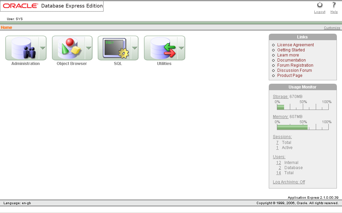Expand the SQL dropdown arrow
The height and width of the screenshot is (213, 342).
pyautogui.click(x=135, y=48)
